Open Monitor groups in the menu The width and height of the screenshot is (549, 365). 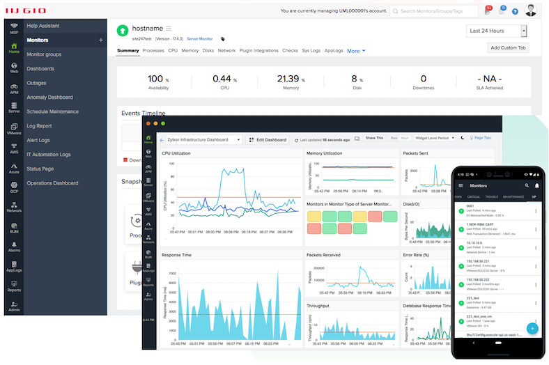[44, 54]
